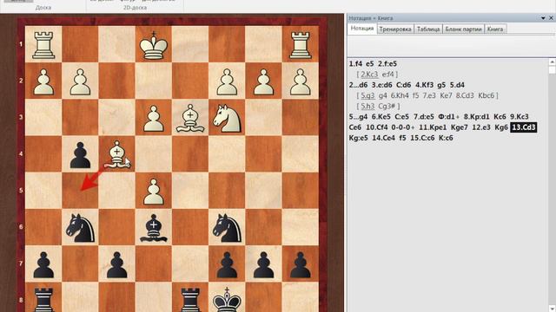This screenshot has width=556, height=312.
Task: Select the black pawn on b4
Action: pyautogui.click(x=80, y=155)
